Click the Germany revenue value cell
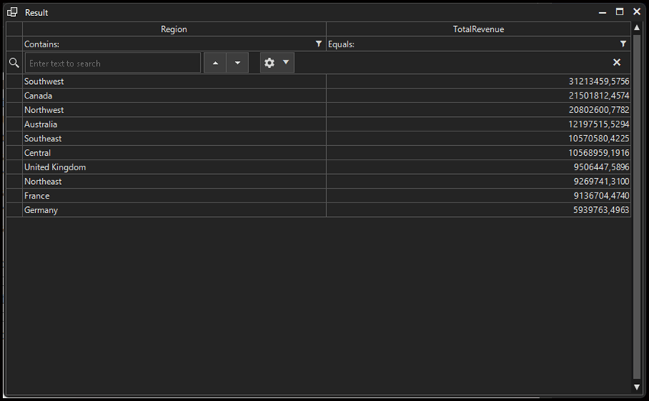The image size is (649, 401). point(479,210)
